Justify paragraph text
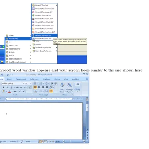Image resolution: width=149 pixels, height=149 pixels. coord(47,88)
